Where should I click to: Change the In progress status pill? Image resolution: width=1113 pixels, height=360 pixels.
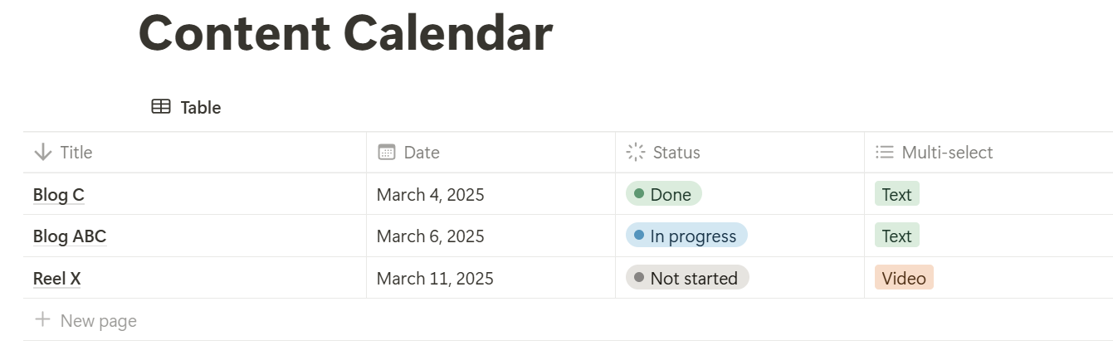[686, 236]
